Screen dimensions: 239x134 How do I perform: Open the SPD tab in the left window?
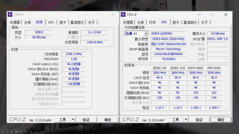coord(51,23)
